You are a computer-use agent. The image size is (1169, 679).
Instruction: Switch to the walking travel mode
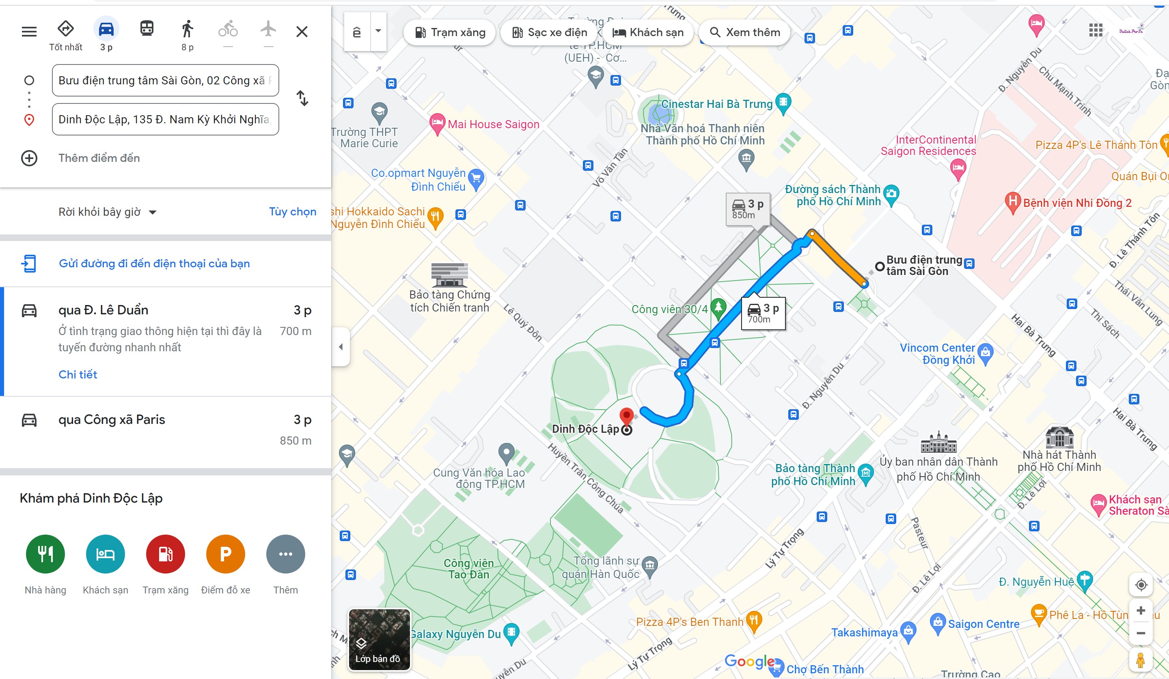click(x=188, y=34)
